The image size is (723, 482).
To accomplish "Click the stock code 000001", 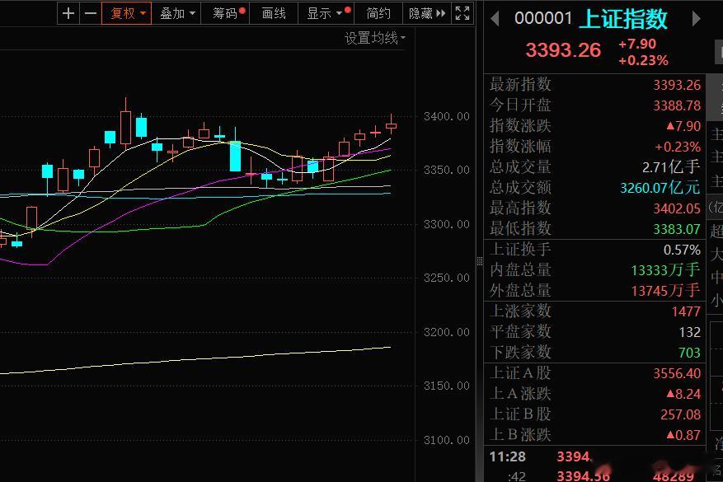I will click(x=543, y=18).
